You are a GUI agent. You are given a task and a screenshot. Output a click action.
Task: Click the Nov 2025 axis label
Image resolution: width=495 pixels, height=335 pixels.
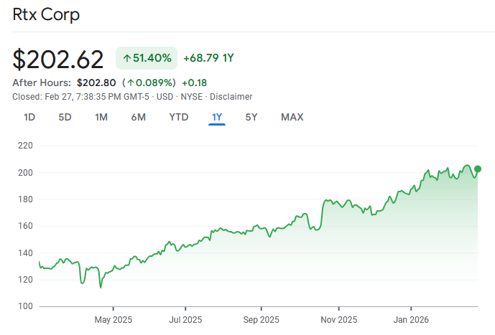(338, 320)
